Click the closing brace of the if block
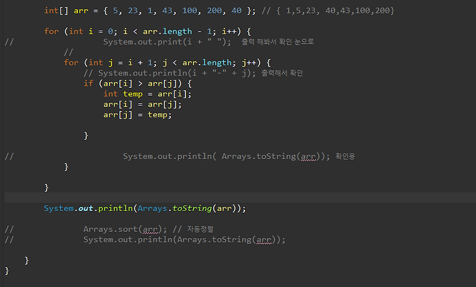Screen dimensions: 476x287 pos(86,136)
